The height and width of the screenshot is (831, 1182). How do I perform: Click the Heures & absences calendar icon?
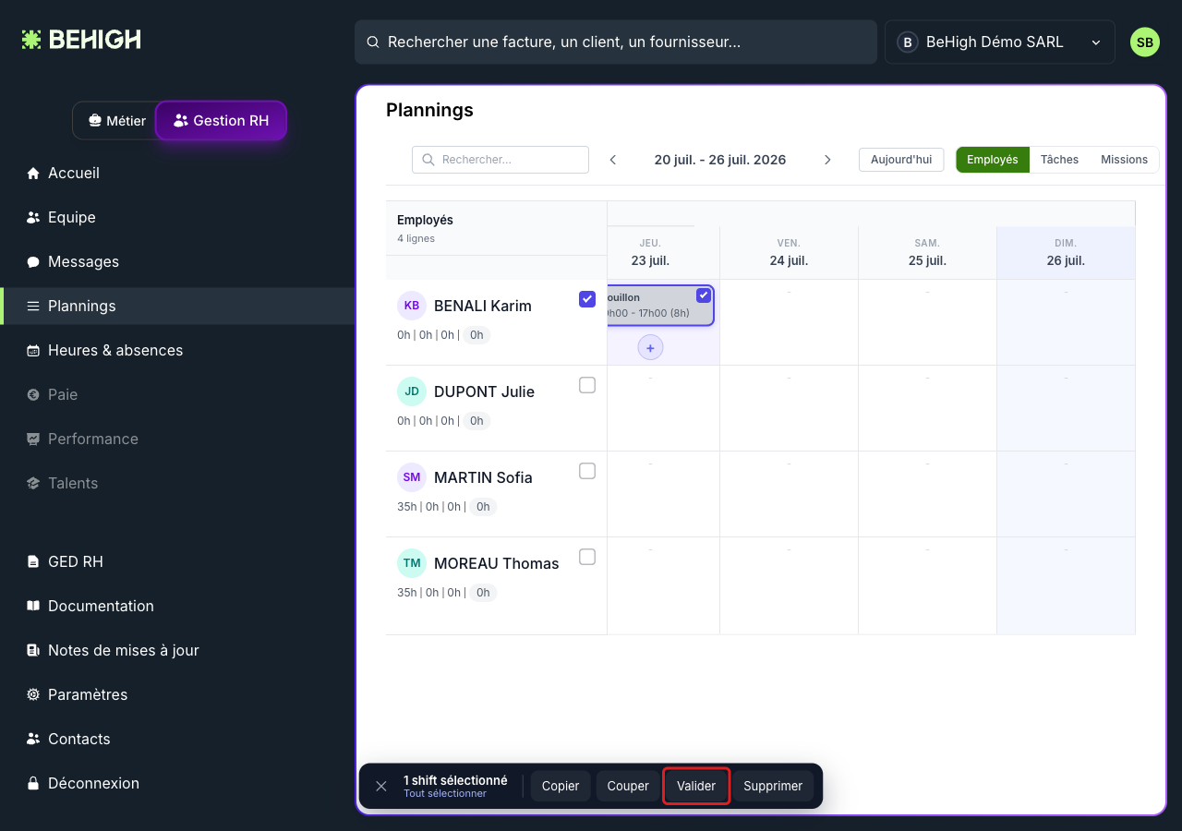point(33,351)
